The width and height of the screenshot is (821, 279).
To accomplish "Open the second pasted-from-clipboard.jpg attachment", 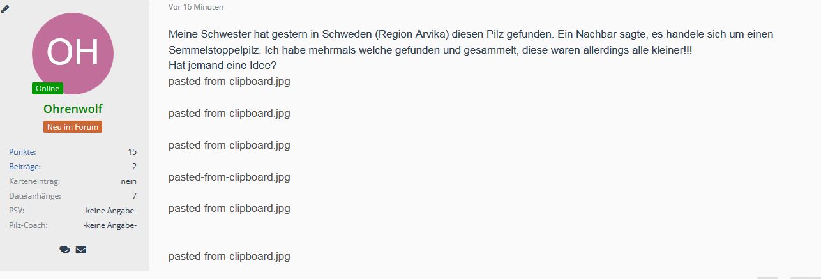I will click(x=229, y=114).
